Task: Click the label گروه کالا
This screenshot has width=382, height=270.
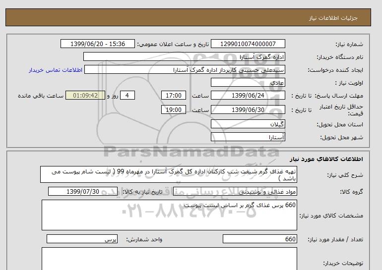Action: click(351, 192)
